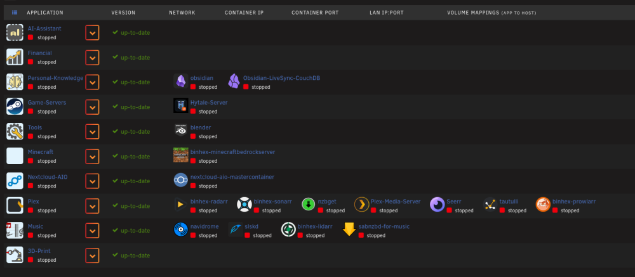Click the blank Minecraft folder icon

click(15, 156)
